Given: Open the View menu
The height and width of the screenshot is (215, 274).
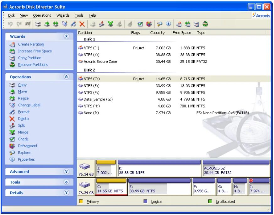Looking at the screenshot, I should tap(24, 15).
